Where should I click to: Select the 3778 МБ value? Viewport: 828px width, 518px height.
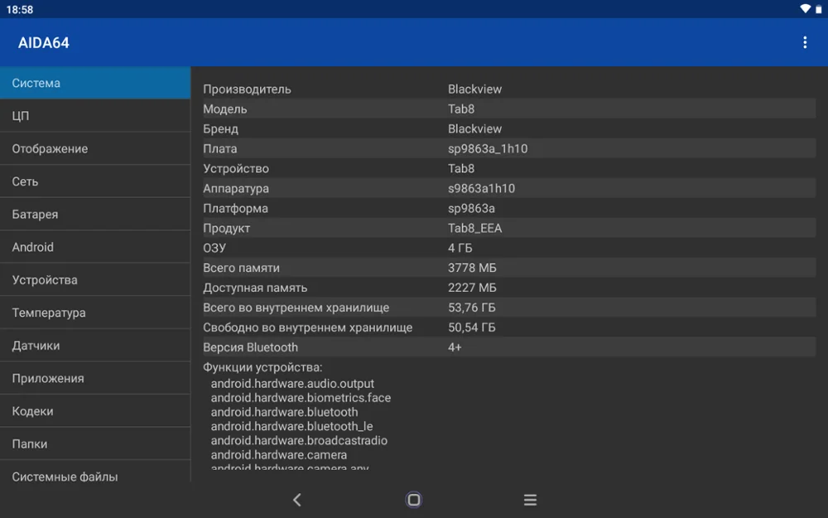[x=472, y=268]
